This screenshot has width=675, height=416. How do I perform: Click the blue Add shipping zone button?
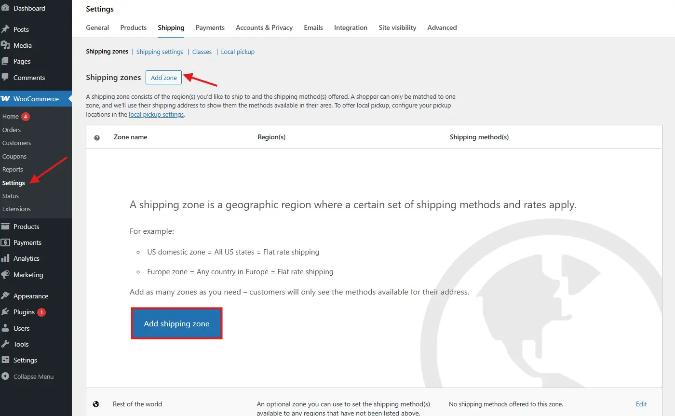[176, 323]
